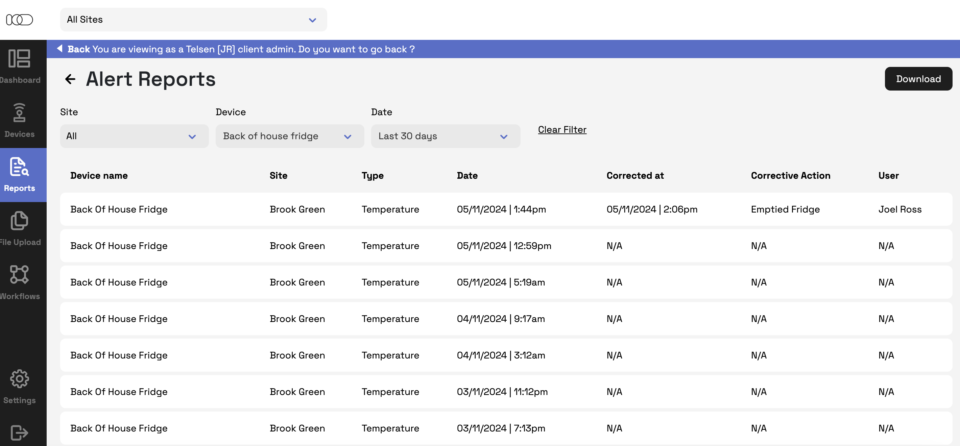Click the Download button

point(918,79)
